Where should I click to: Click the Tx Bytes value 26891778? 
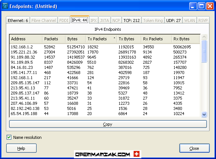click(127, 52)
